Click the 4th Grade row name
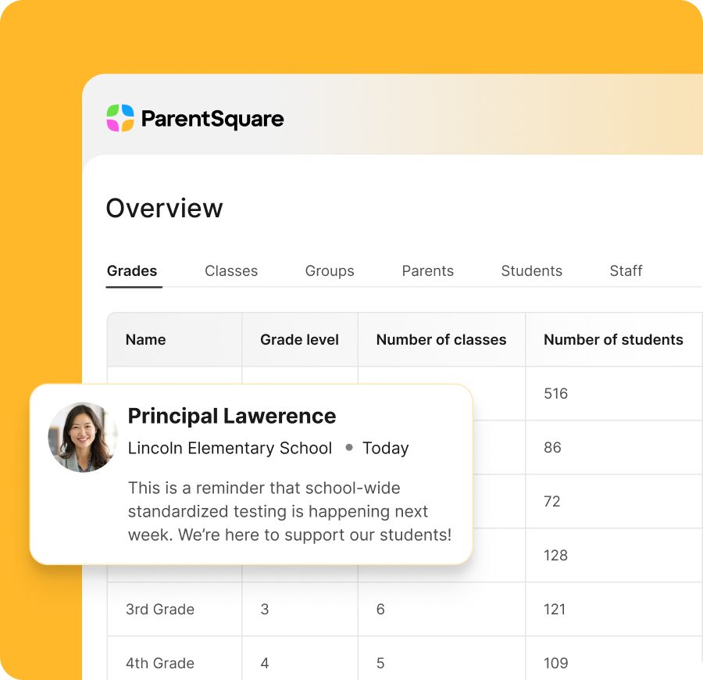This screenshot has height=680, width=703. pyautogui.click(x=160, y=663)
